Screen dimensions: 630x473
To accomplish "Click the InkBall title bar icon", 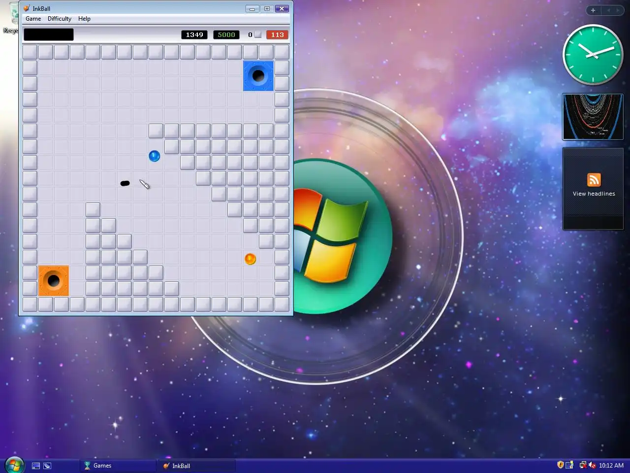I will (27, 8).
